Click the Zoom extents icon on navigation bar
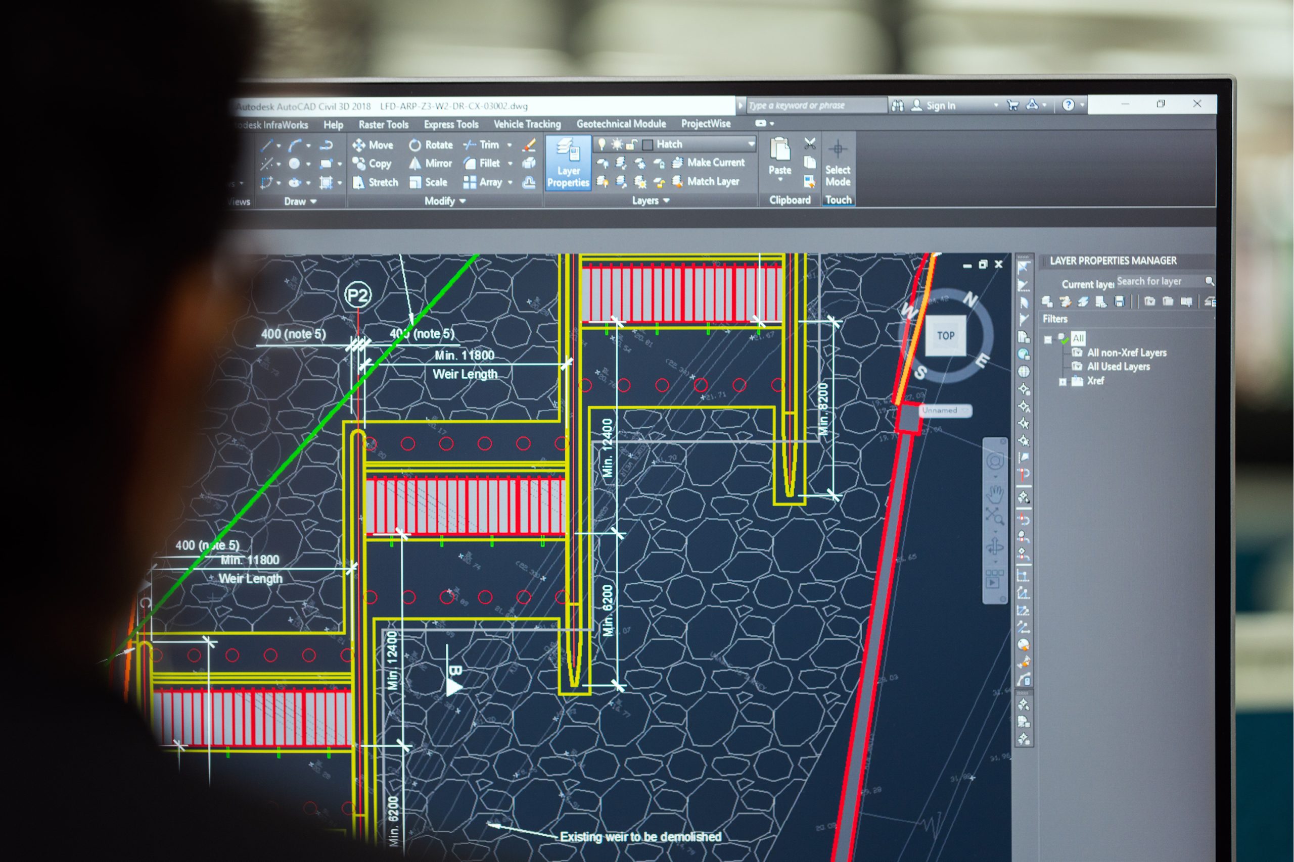The height and width of the screenshot is (862, 1294). click(x=994, y=517)
